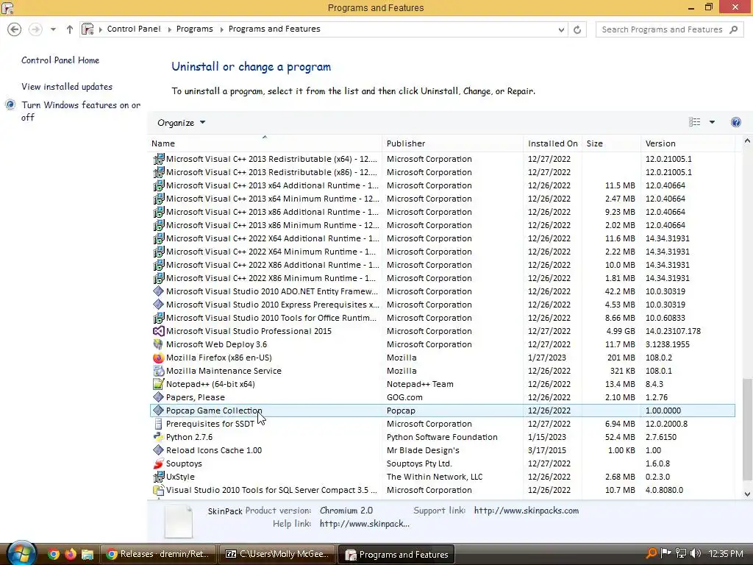Image resolution: width=753 pixels, height=565 pixels.
Task: Click the Programs and Features breadcrumb
Action: (274, 29)
